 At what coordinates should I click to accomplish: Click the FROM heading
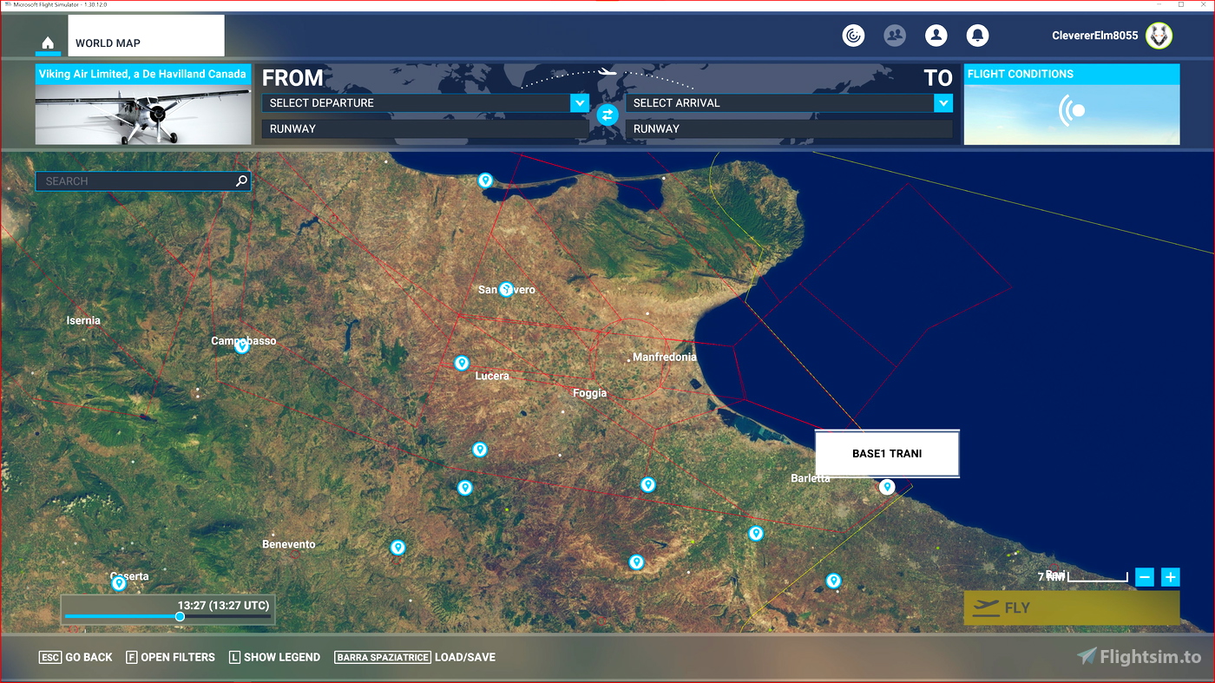coord(292,78)
